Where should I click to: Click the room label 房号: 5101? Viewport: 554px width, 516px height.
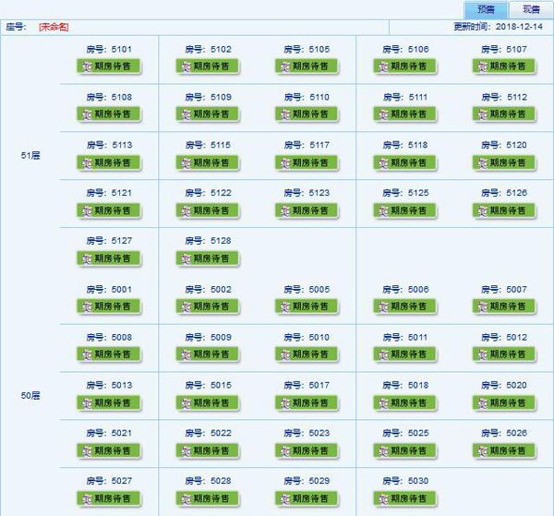click(109, 50)
